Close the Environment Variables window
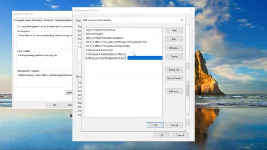267x150 pixels. pyautogui.click(x=191, y=10)
